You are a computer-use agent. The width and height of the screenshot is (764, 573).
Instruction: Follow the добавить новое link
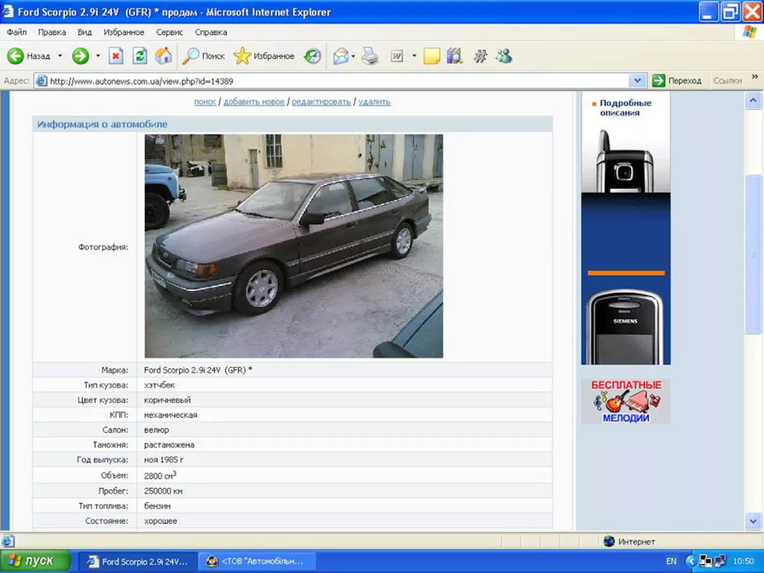click(254, 102)
